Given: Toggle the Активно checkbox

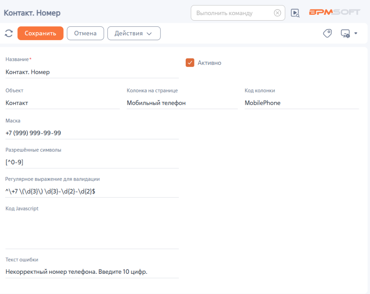Looking at the screenshot, I should pyautogui.click(x=190, y=63).
